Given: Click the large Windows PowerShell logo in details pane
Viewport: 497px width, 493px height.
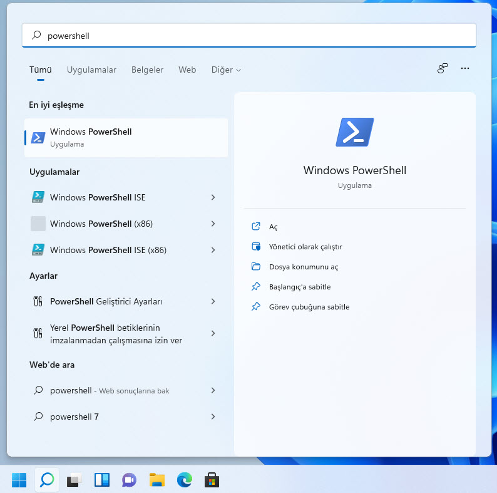Looking at the screenshot, I should pyautogui.click(x=355, y=132).
